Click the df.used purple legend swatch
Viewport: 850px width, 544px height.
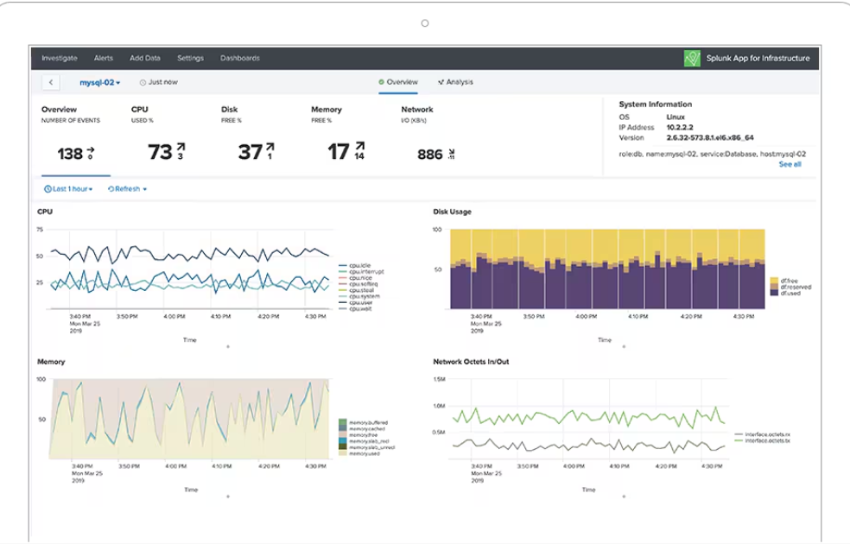[x=772, y=294]
